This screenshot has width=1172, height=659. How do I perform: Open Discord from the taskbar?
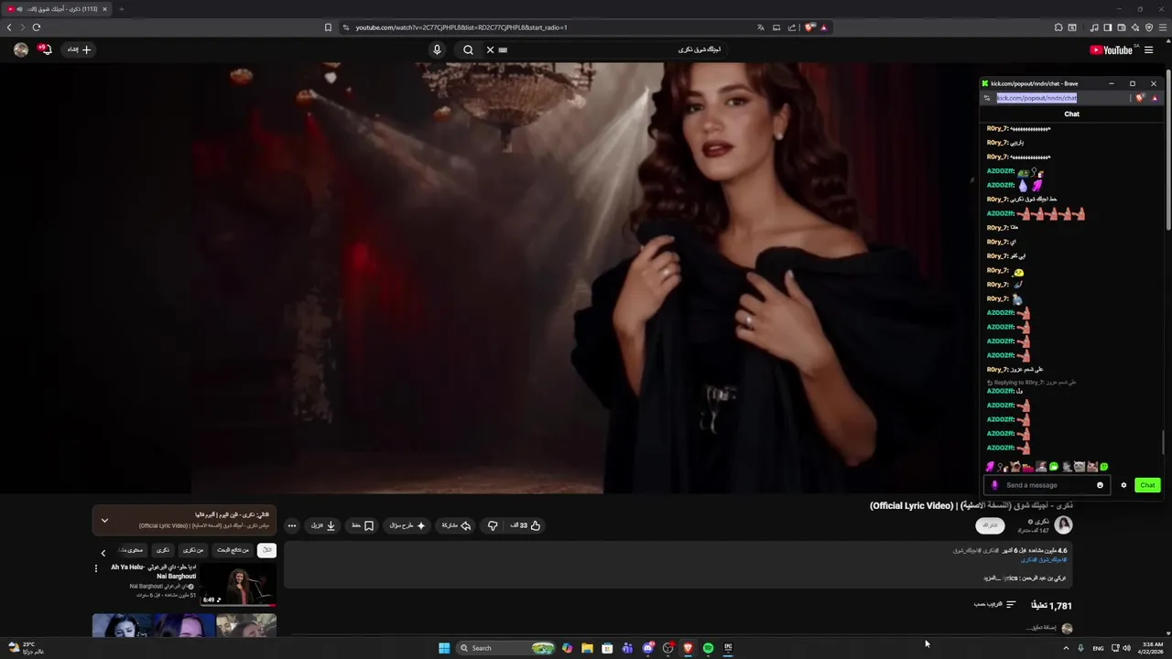[647, 648]
